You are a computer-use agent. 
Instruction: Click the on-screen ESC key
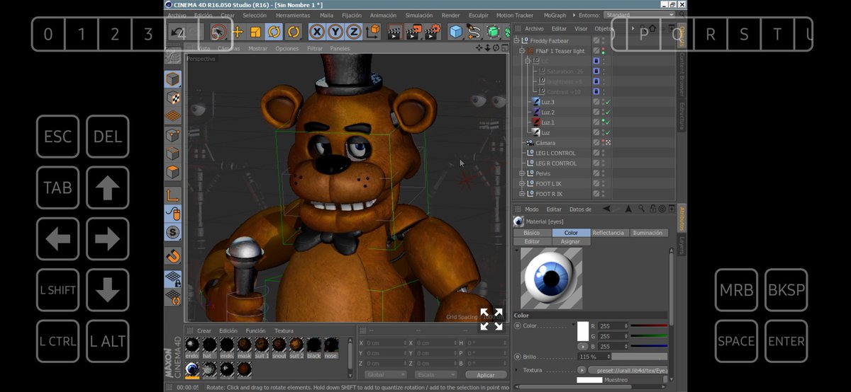coord(57,137)
